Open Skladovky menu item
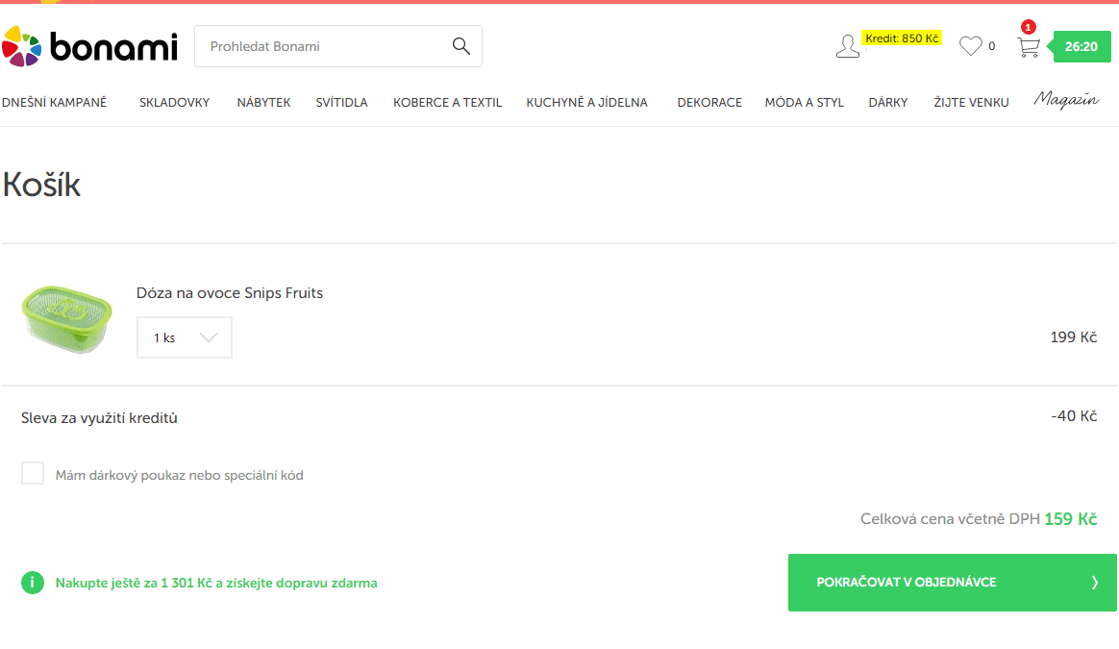 (x=174, y=102)
